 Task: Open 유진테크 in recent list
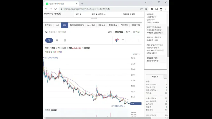coord(149,104)
